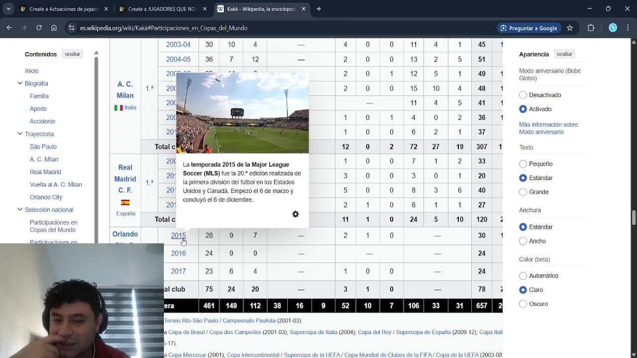Choose Grande text size

(x=523, y=192)
